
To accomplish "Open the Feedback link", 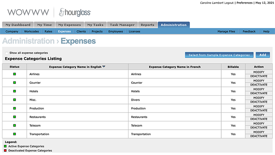I will [x=249, y=32].
